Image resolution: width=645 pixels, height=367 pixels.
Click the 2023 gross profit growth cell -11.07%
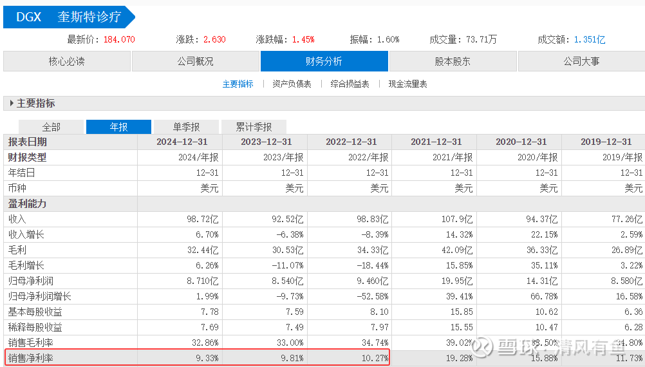coord(288,265)
